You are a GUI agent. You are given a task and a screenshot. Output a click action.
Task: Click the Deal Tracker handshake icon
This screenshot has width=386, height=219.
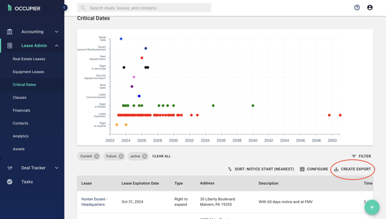click(10, 168)
